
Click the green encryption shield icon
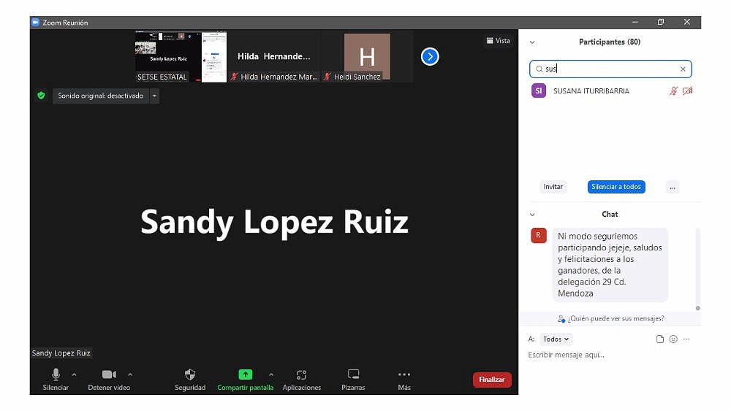[x=41, y=96]
